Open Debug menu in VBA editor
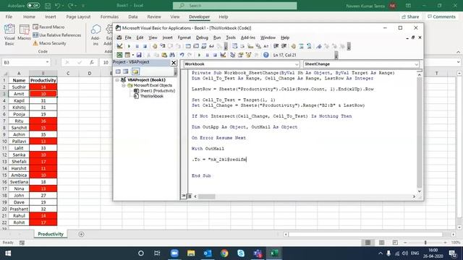The width and height of the screenshot is (463, 260). tap(202, 38)
